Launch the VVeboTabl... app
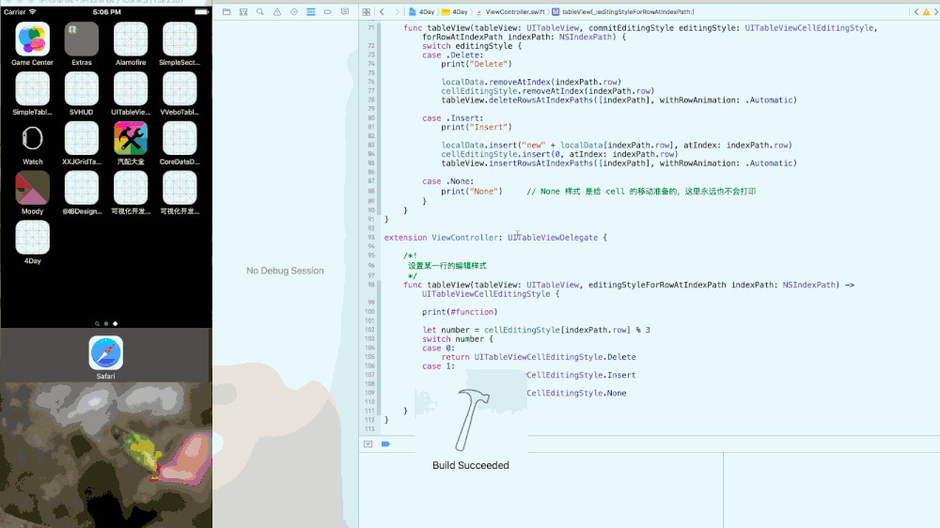The height and width of the screenshot is (528, 940). pos(180,94)
